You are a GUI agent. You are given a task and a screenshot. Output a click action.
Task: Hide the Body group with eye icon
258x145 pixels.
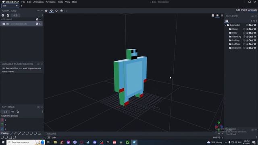click(255, 33)
